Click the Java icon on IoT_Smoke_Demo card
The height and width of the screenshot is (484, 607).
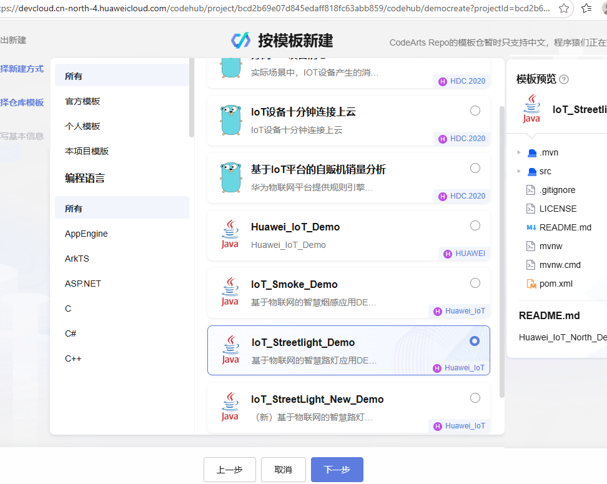tap(230, 292)
